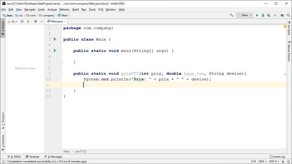
Task: Click the yellow inspection indicator at editor top-right
Action: click(x=285, y=26)
